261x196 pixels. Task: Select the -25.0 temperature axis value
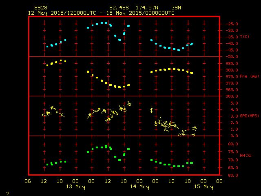232,24
